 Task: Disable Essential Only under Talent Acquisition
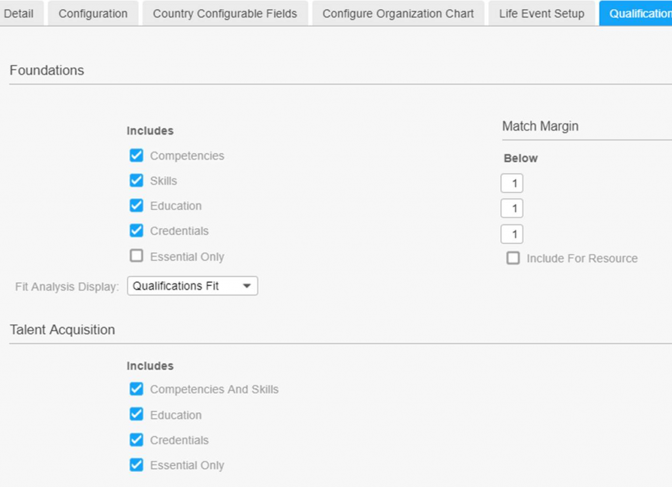point(136,465)
